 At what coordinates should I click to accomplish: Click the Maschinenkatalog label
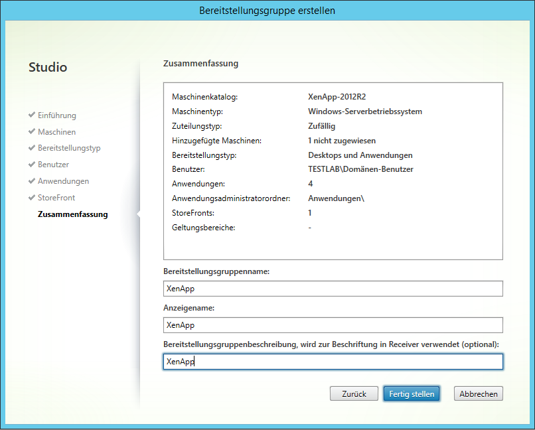point(204,97)
